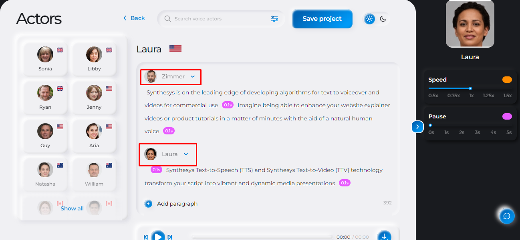
Task: Select voice actor Sonia
Action: 45,58
